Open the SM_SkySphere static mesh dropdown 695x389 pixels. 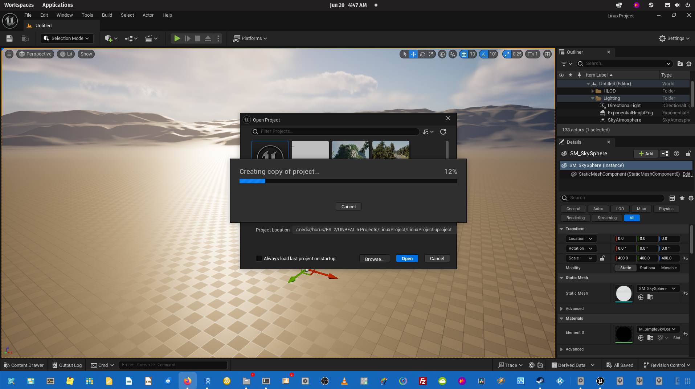(657, 289)
